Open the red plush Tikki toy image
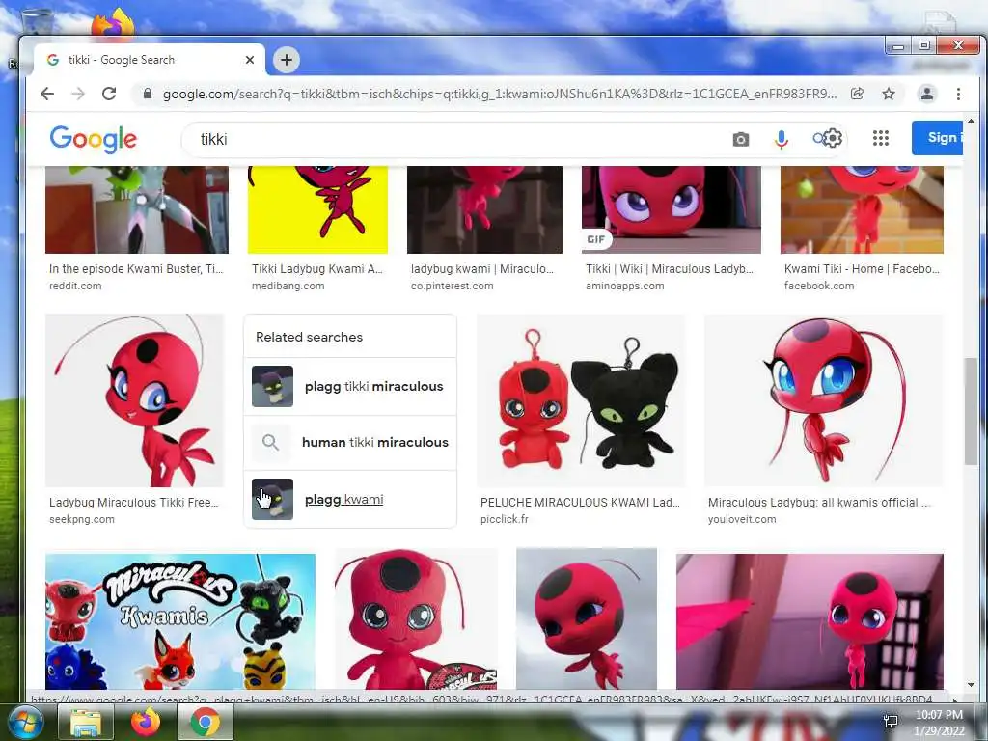The height and width of the screenshot is (741, 988). (416, 618)
